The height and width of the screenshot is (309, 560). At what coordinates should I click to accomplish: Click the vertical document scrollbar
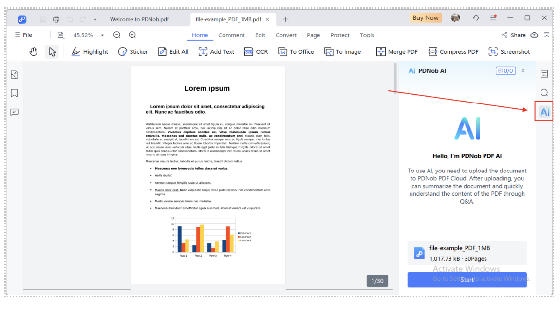pos(395,78)
